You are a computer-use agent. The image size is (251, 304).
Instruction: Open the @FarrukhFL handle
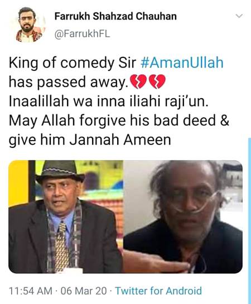coord(83,34)
